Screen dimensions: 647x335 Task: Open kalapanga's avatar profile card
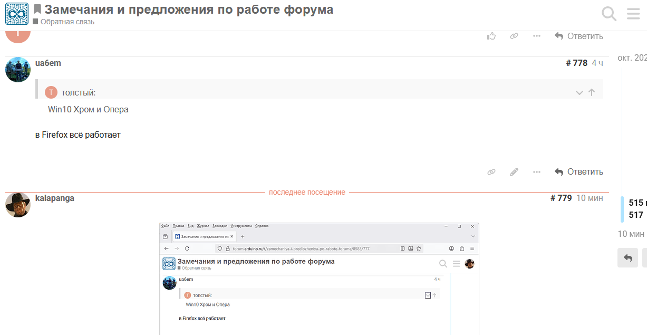[18, 205]
